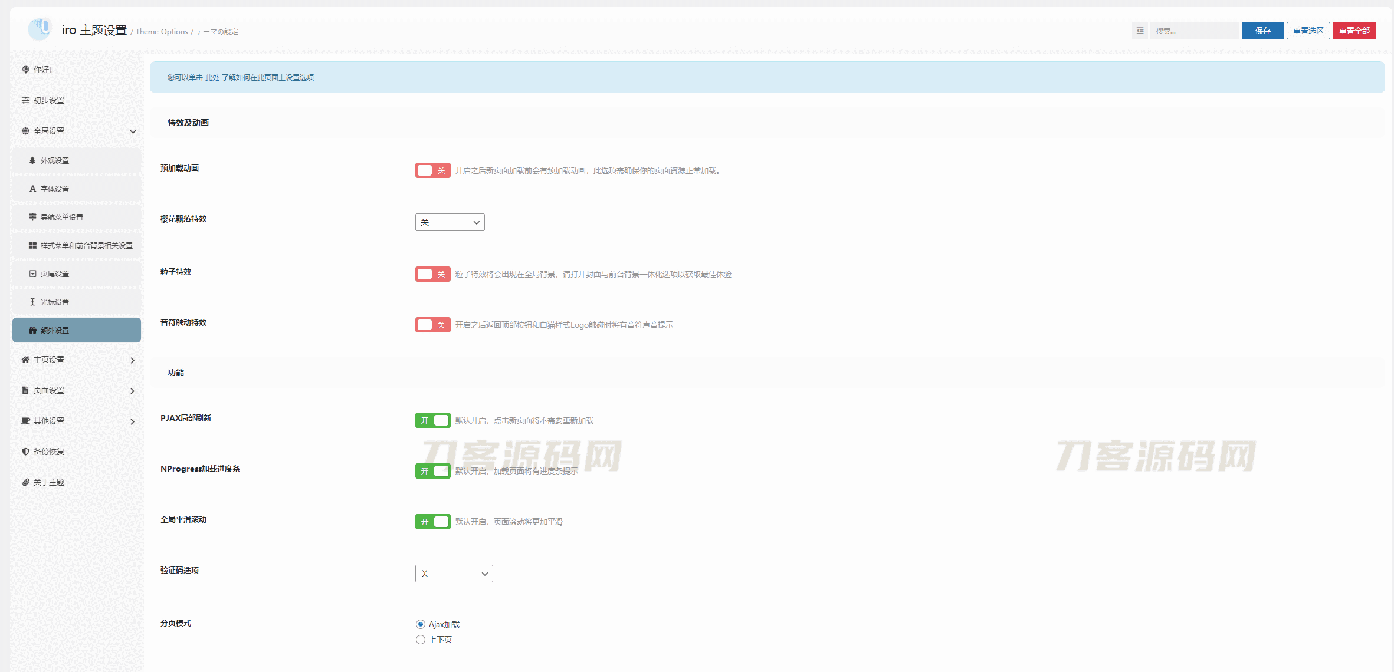The image size is (1394, 672).
Task: Open the 初步设置 menu item
Action: point(48,100)
